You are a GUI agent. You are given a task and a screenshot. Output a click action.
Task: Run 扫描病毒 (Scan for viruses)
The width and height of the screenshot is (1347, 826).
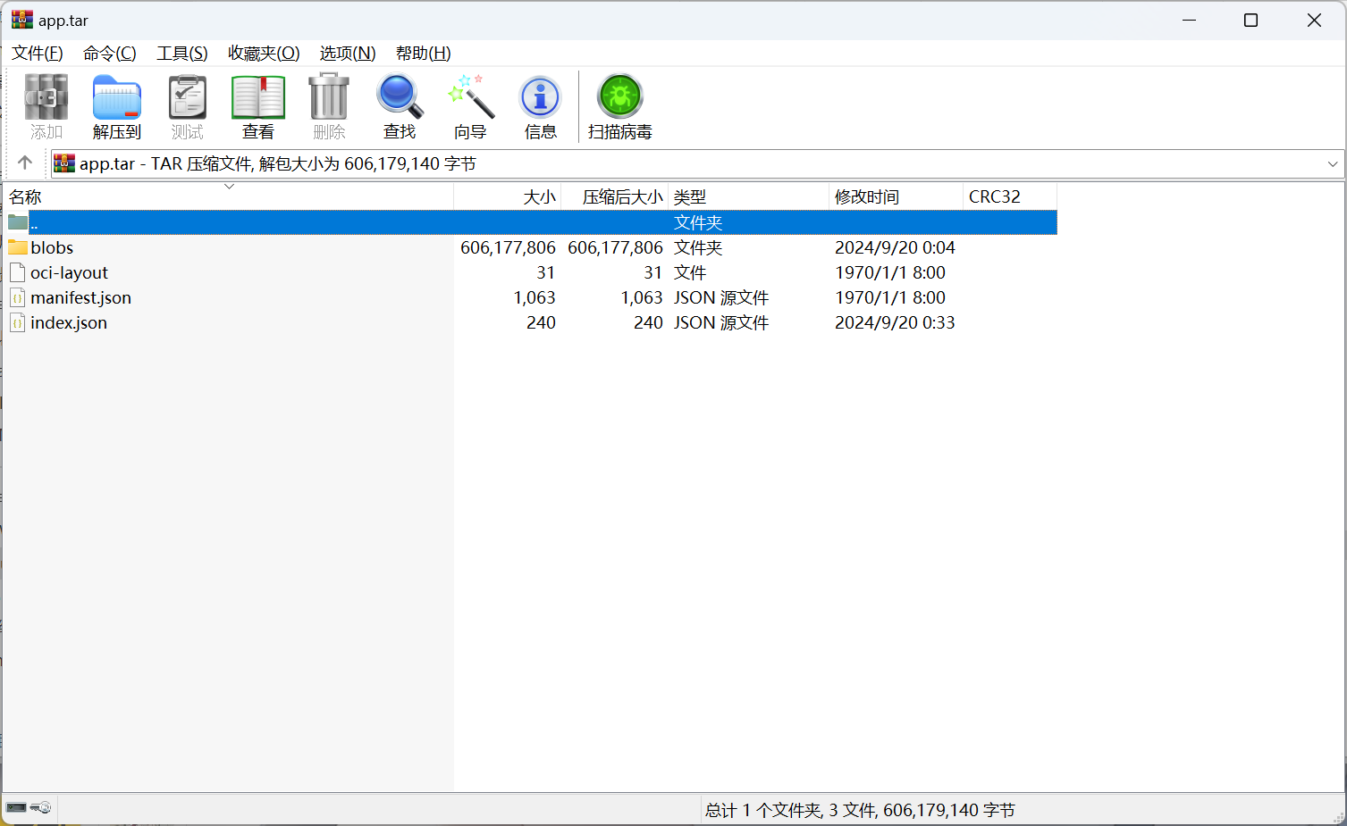[620, 106]
